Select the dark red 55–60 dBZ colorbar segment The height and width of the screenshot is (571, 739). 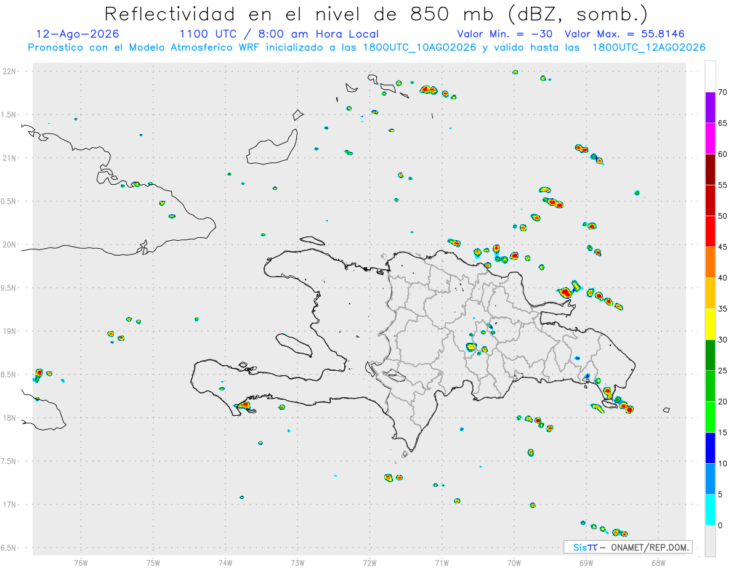(x=710, y=169)
